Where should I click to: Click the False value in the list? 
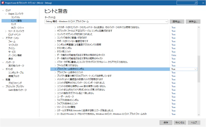(174, 55)
